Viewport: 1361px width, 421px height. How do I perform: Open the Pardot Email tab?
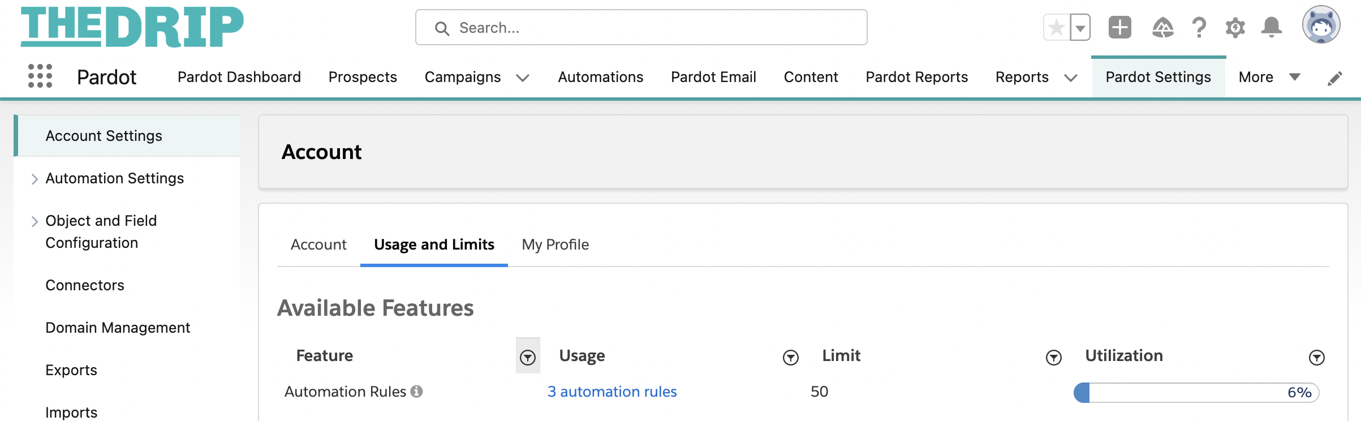(713, 77)
